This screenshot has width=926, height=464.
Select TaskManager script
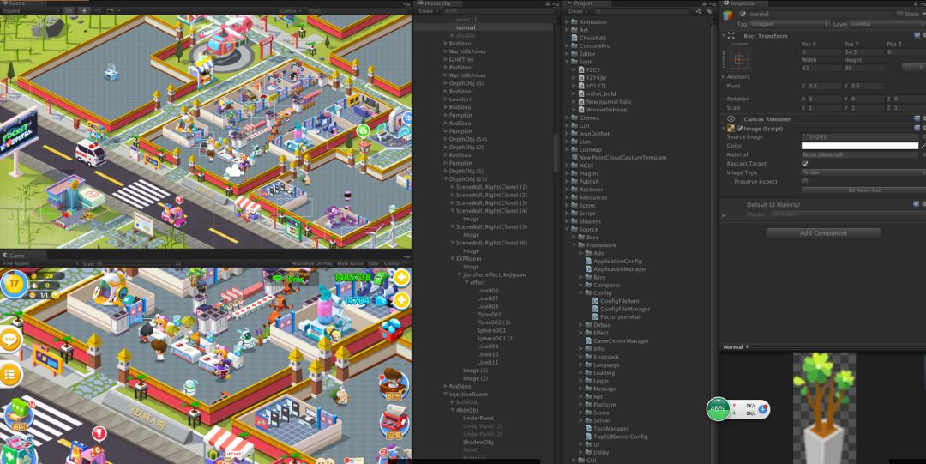610,429
